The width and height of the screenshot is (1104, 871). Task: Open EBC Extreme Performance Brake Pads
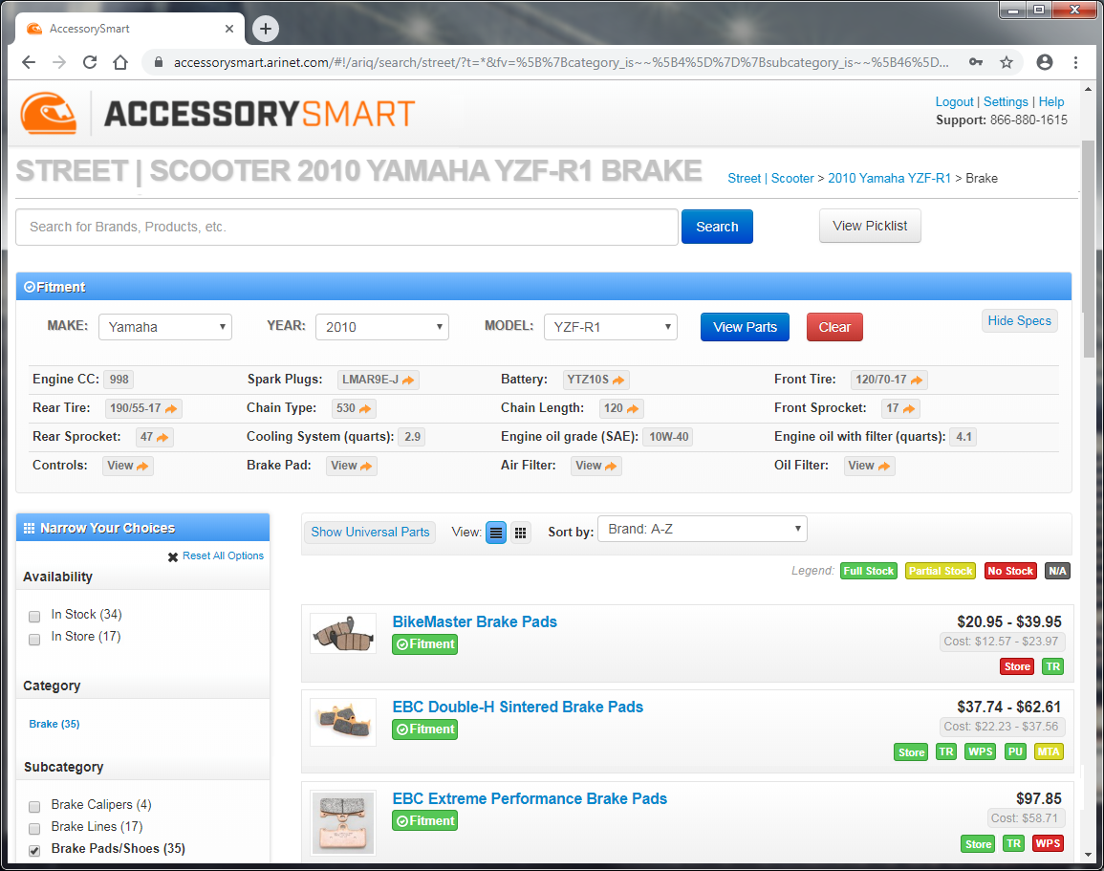tap(530, 798)
